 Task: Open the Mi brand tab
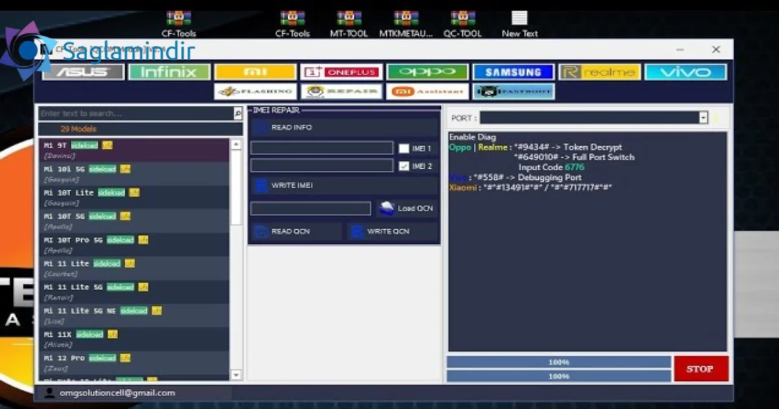(255, 72)
